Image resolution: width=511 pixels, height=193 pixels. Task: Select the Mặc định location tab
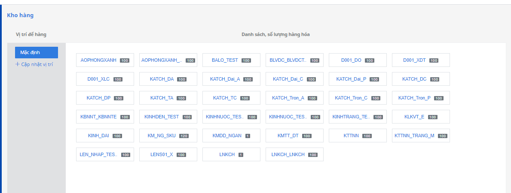[x=36, y=52]
